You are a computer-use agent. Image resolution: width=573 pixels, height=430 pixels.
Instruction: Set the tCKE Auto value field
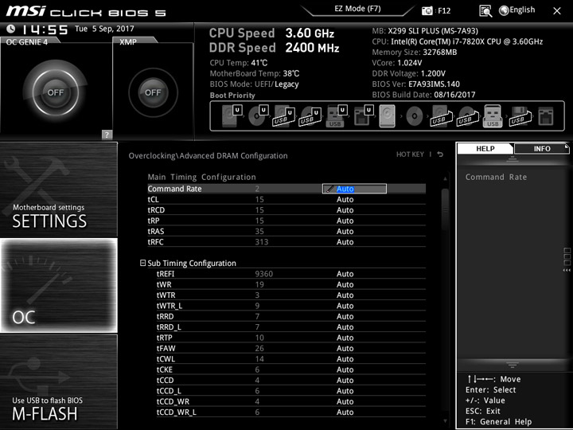pyautogui.click(x=345, y=369)
